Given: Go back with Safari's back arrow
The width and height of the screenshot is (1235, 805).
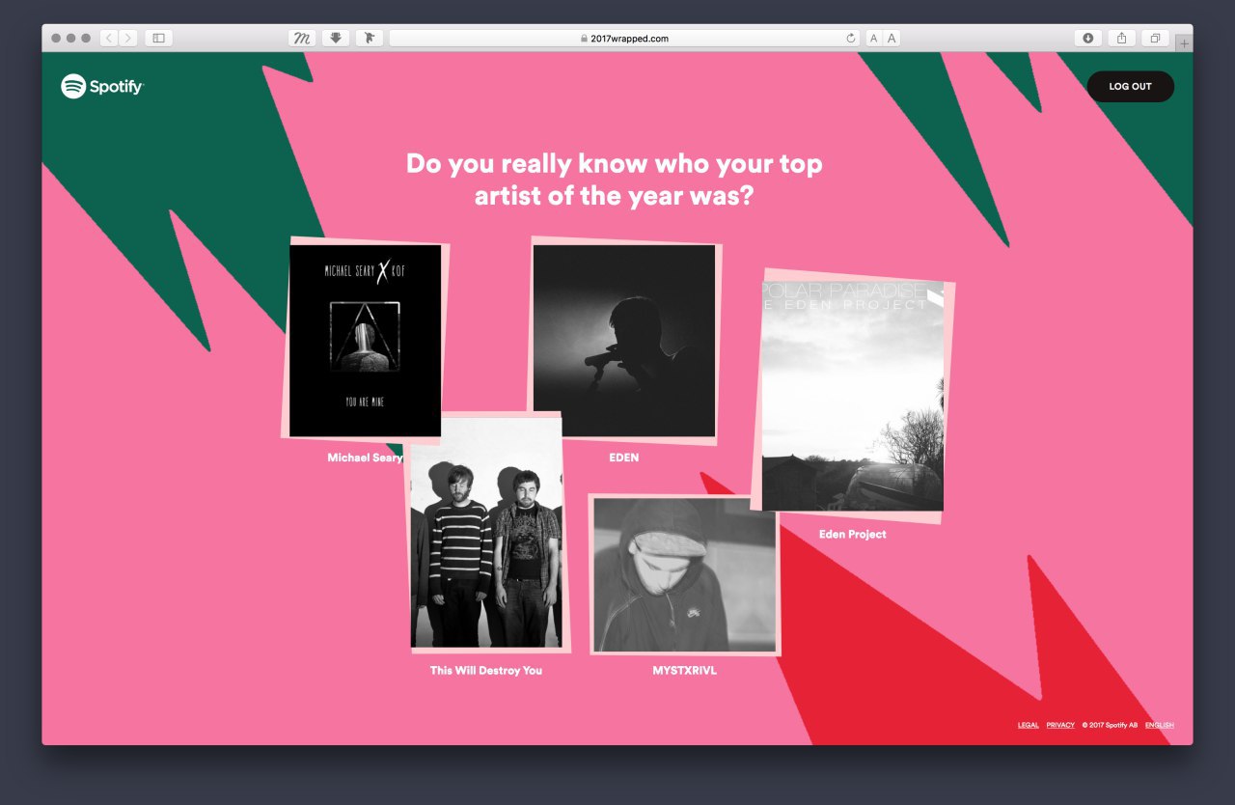Looking at the screenshot, I should [109, 39].
